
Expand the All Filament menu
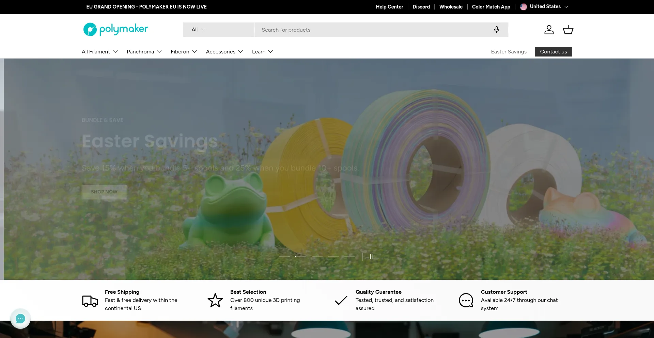(99, 52)
